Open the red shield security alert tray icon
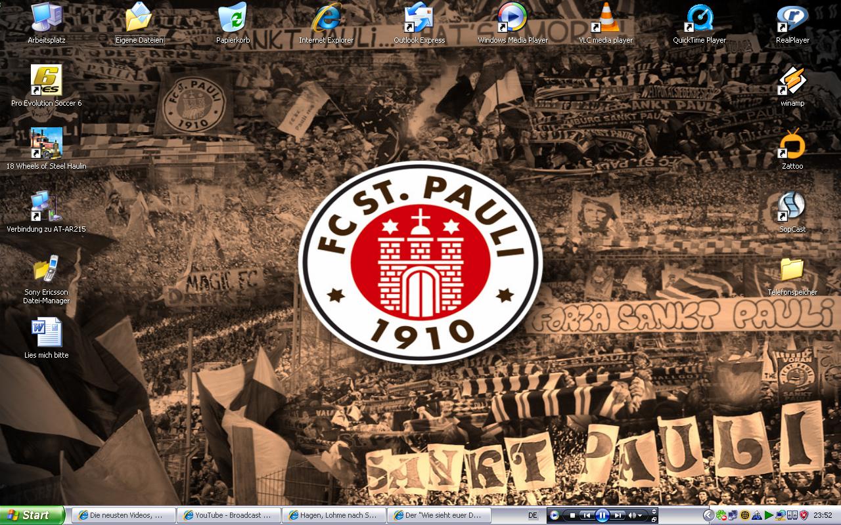This screenshot has height=525, width=841. [804, 515]
